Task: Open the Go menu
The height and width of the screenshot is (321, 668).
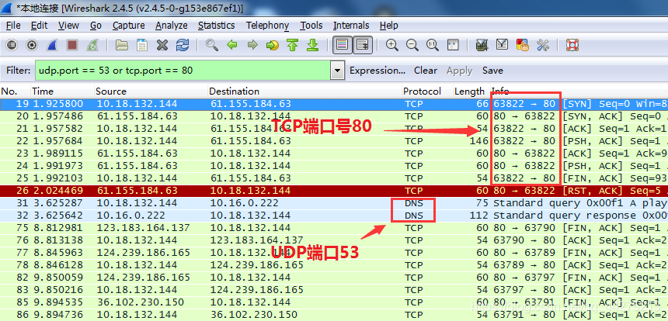Action: click(x=96, y=26)
